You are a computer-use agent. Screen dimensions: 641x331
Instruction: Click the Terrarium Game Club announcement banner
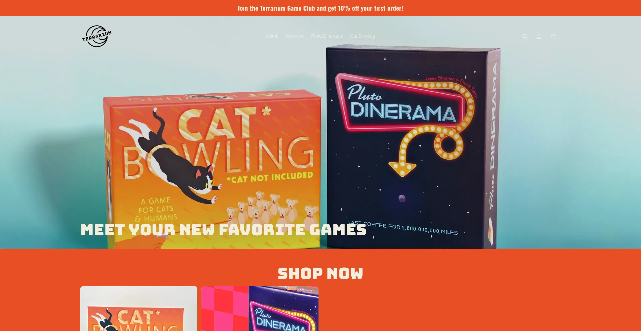[x=320, y=8]
